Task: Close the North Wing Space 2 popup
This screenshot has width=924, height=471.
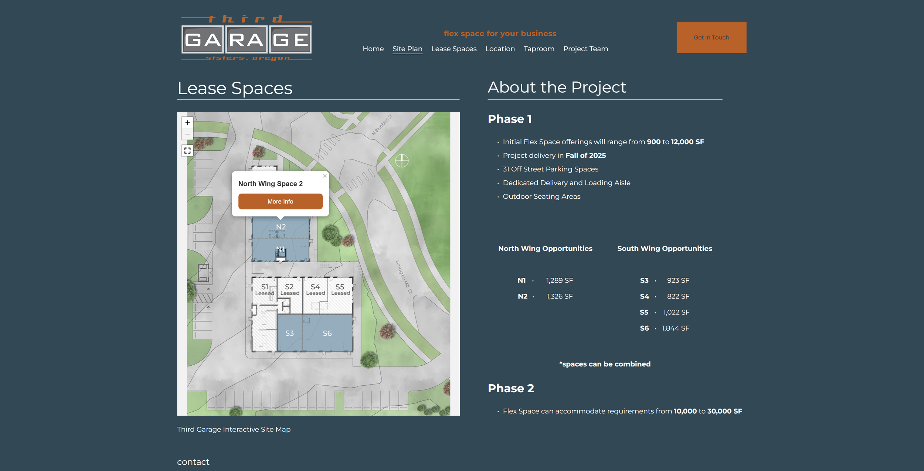Action: point(325,176)
